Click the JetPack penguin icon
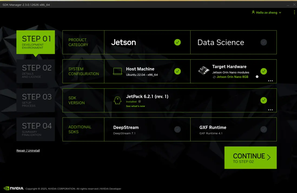Viewport: 297px width, 193px height. (x=117, y=100)
